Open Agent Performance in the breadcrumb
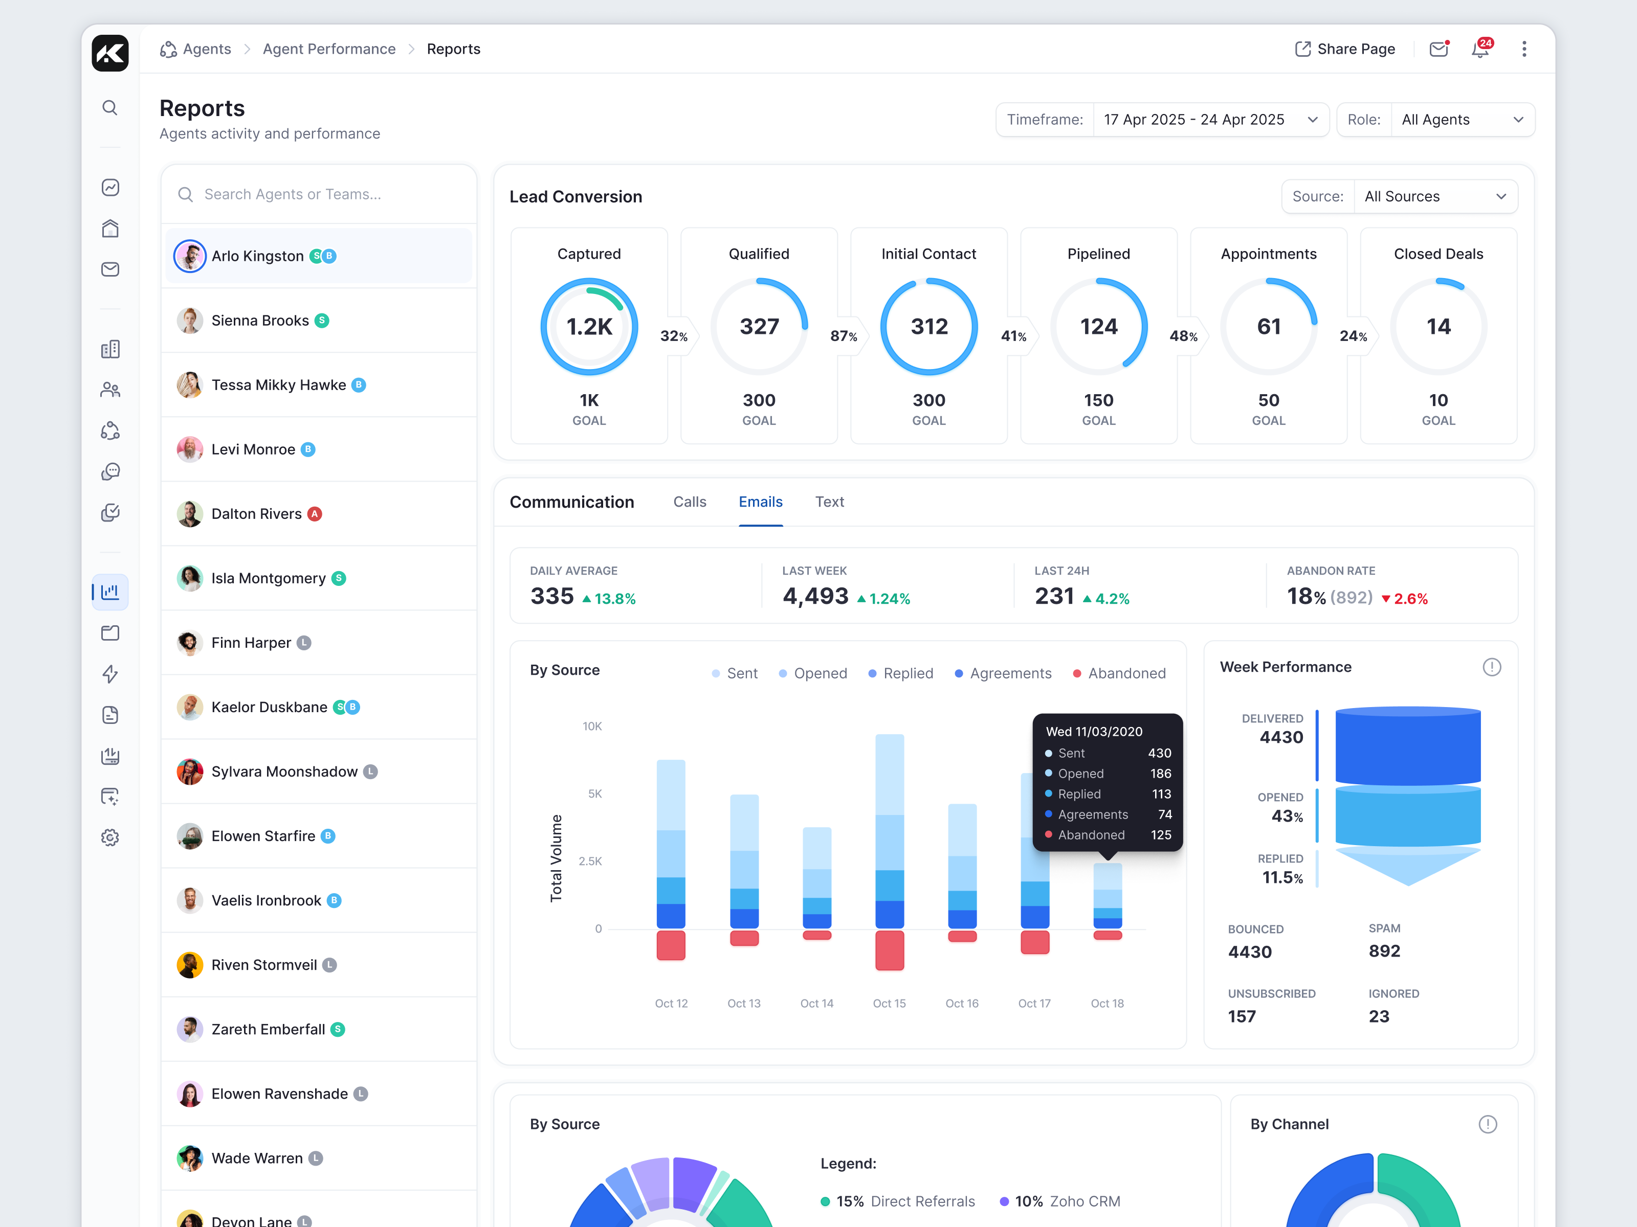Image resolution: width=1637 pixels, height=1227 pixels. coord(328,49)
